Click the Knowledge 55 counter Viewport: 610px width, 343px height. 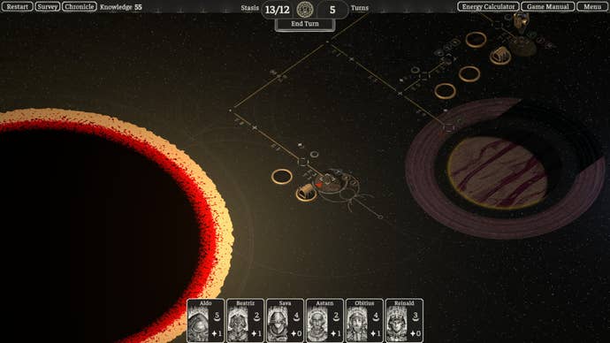pos(121,7)
